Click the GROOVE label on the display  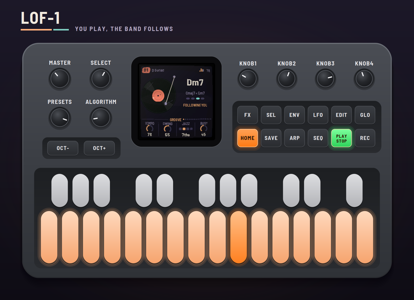(175, 120)
